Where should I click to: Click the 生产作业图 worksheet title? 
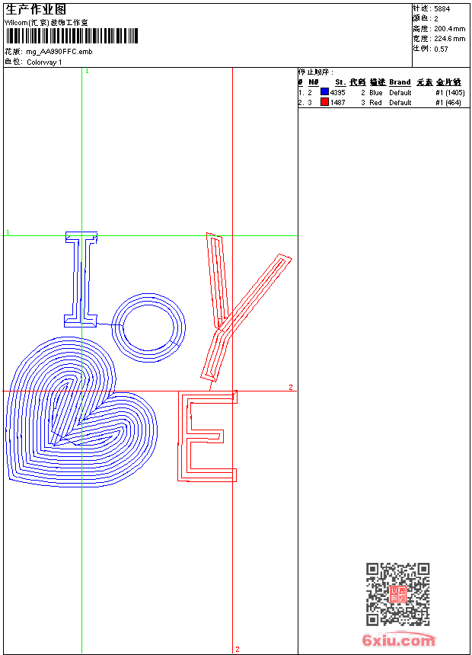pos(36,9)
